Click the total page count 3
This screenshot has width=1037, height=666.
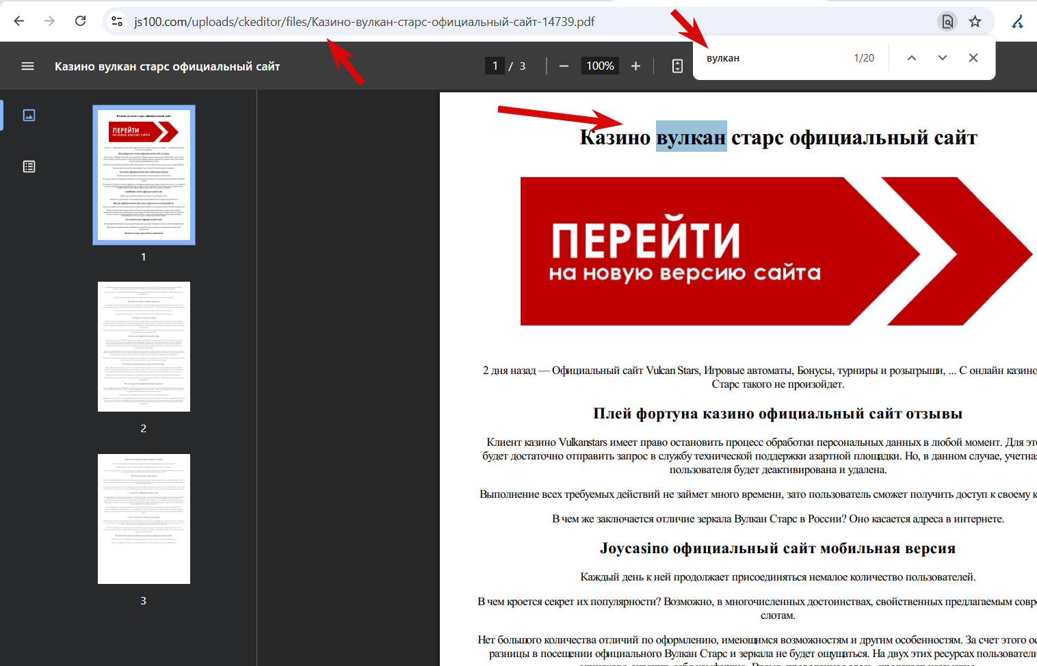pyautogui.click(x=523, y=66)
